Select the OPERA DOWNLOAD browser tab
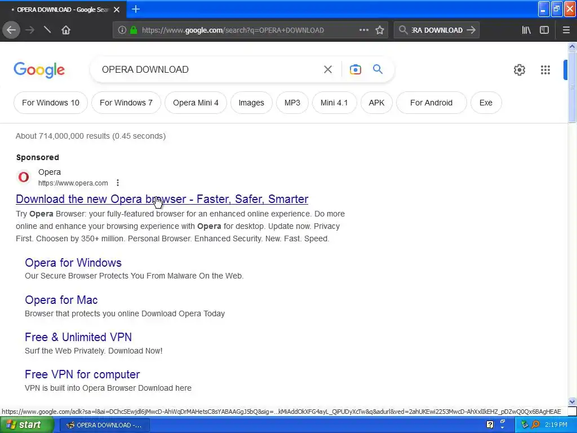Image resolution: width=577 pixels, height=433 pixels. [63, 10]
